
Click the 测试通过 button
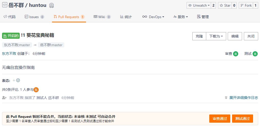[x=242, y=119]
